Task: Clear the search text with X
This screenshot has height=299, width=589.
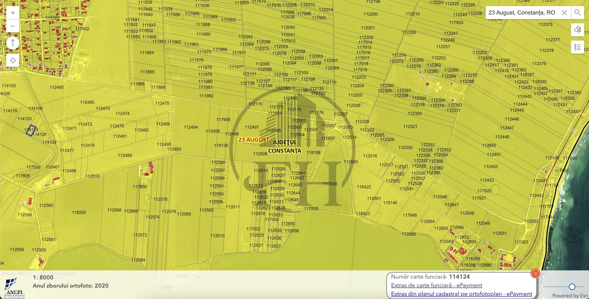Action: coord(564,13)
